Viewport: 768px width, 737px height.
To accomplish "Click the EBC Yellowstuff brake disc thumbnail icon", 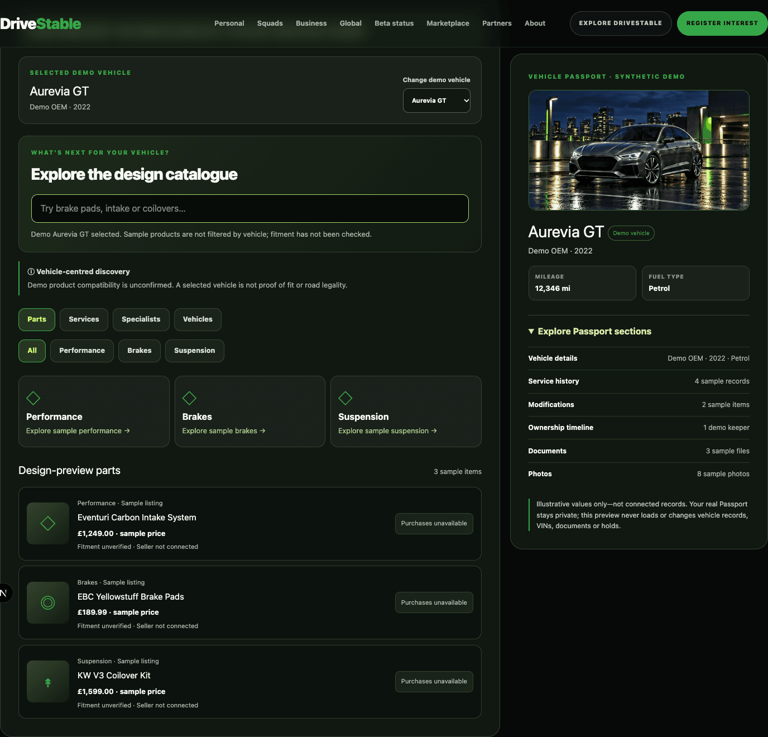I will (48, 602).
